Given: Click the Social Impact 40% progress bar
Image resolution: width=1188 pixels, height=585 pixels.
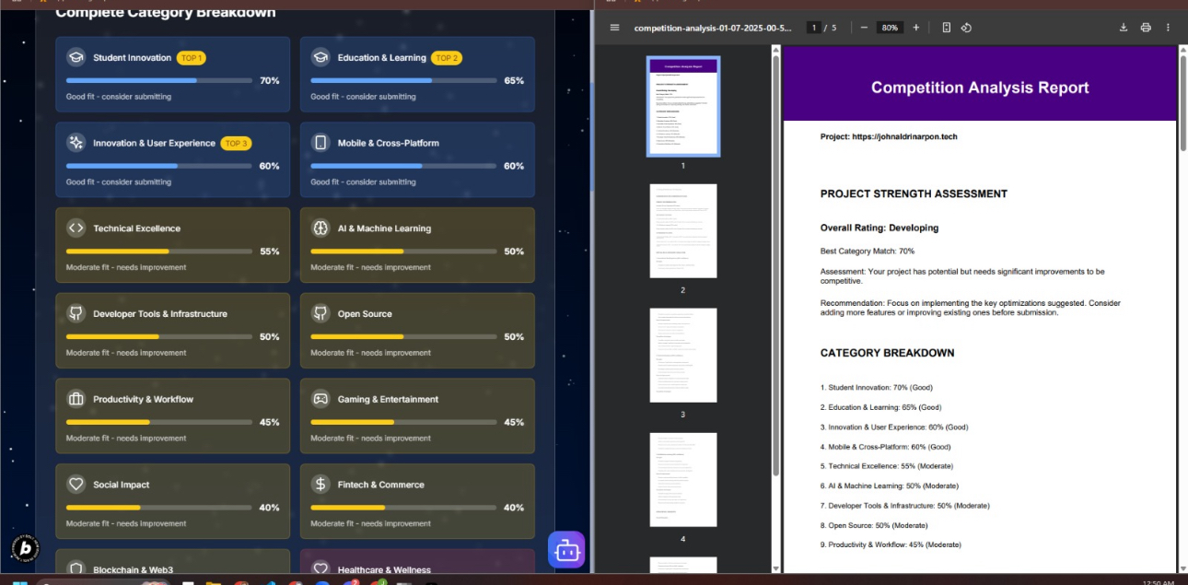Looking at the screenshot, I should pyautogui.click(x=159, y=508).
